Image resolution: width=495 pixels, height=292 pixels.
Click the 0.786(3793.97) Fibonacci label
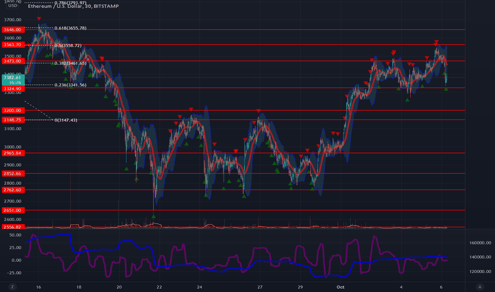point(71,3)
